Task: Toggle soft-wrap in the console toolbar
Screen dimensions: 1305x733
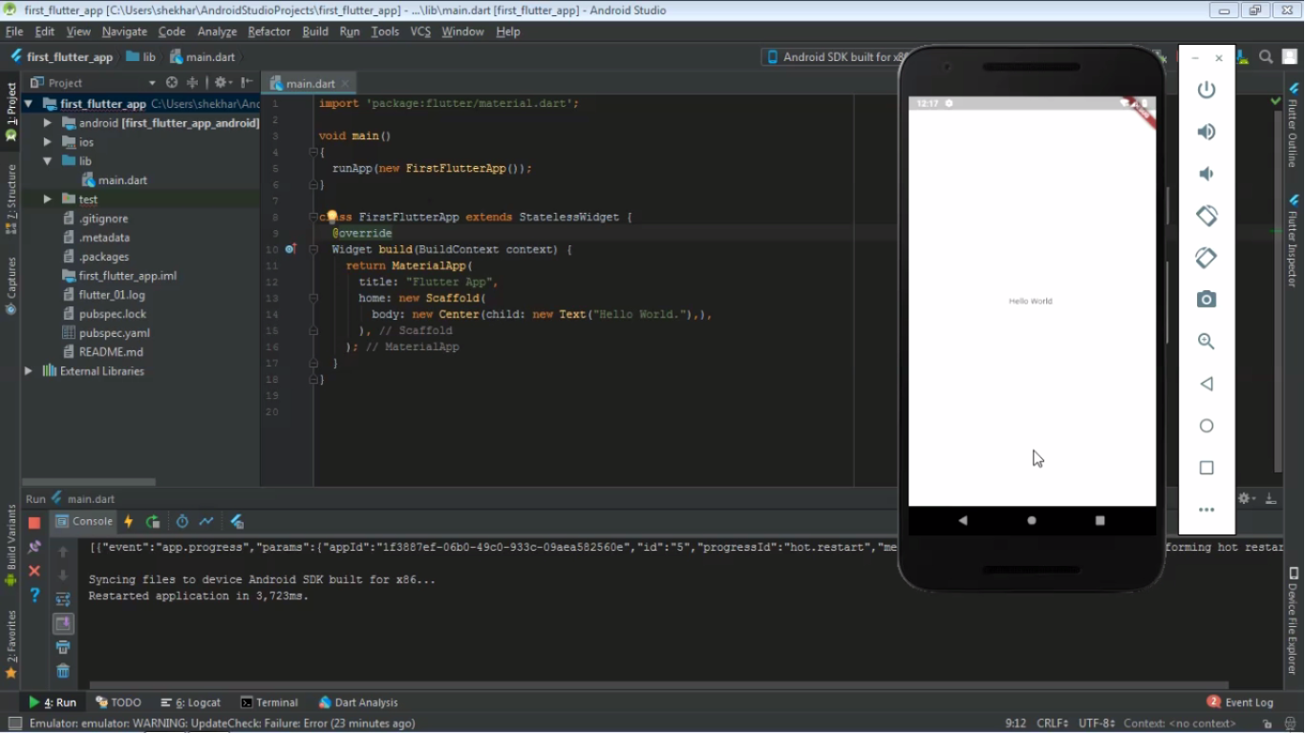Action: 63,598
